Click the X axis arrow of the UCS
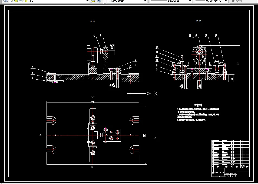258x184 pixels. pyautogui.click(x=148, y=94)
